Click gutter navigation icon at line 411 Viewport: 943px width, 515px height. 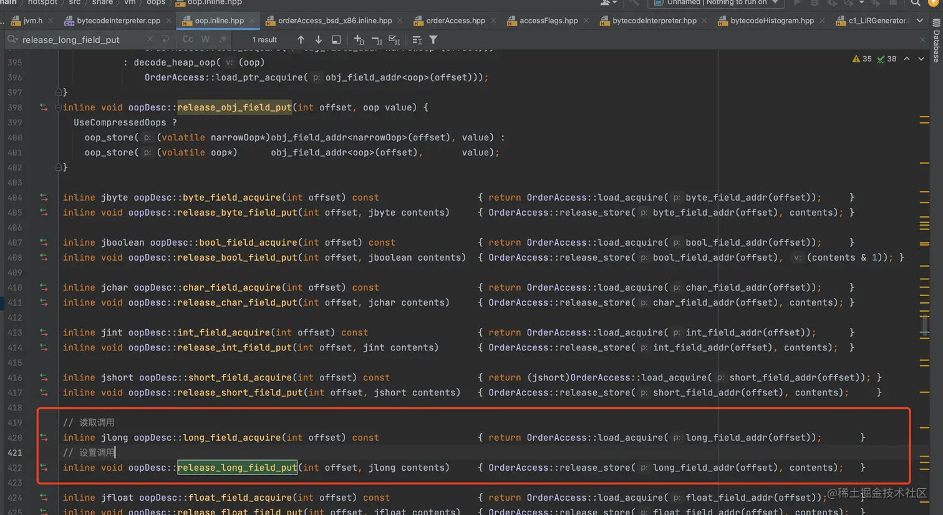point(44,302)
